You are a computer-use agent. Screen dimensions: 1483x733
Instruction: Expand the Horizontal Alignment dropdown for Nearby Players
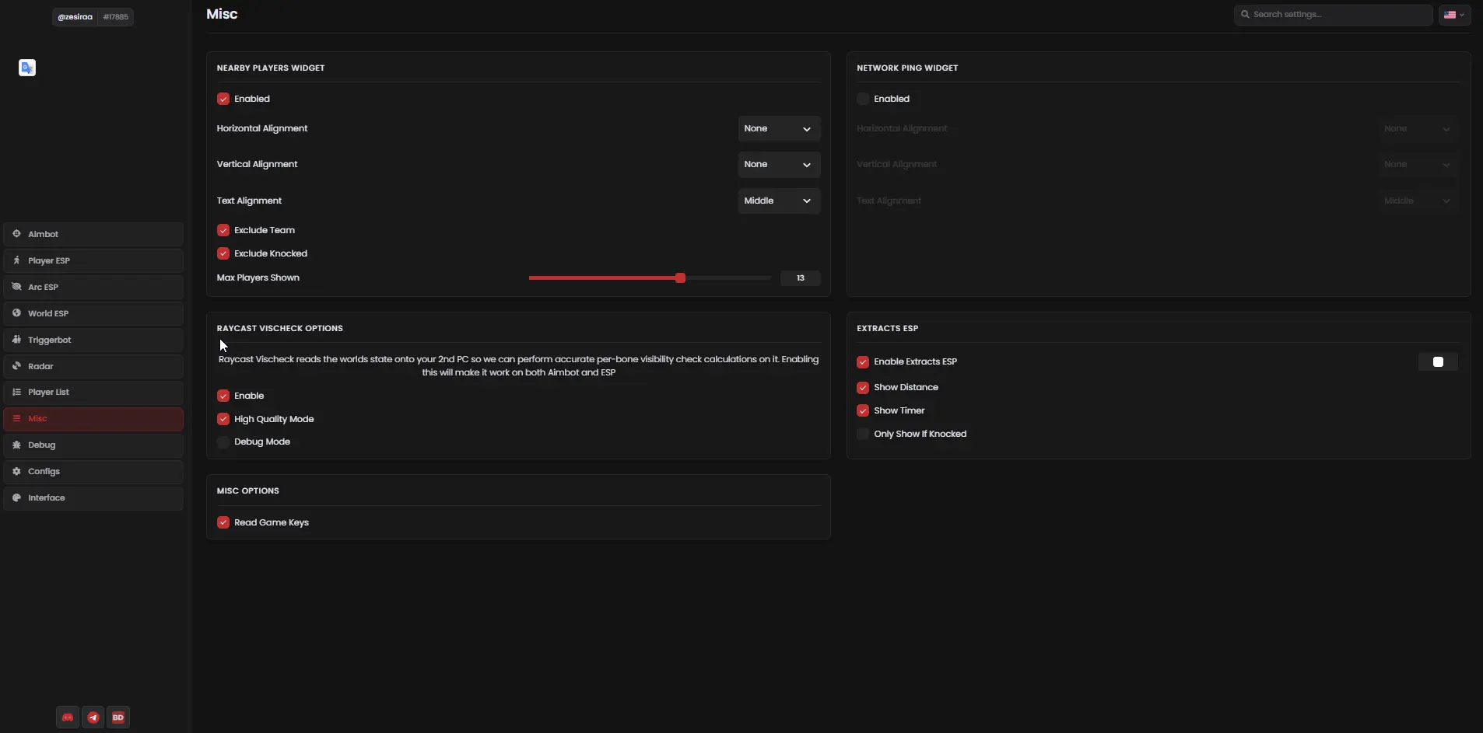[778, 129]
